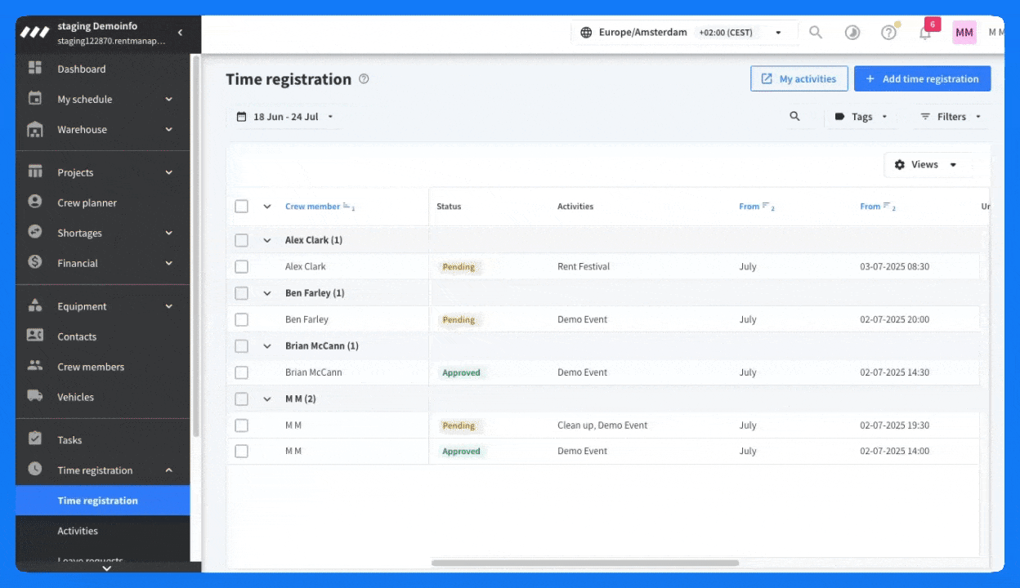Image resolution: width=1020 pixels, height=588 pixels.
Task: Expand the Filters dropdown
Action: point(951,117)
